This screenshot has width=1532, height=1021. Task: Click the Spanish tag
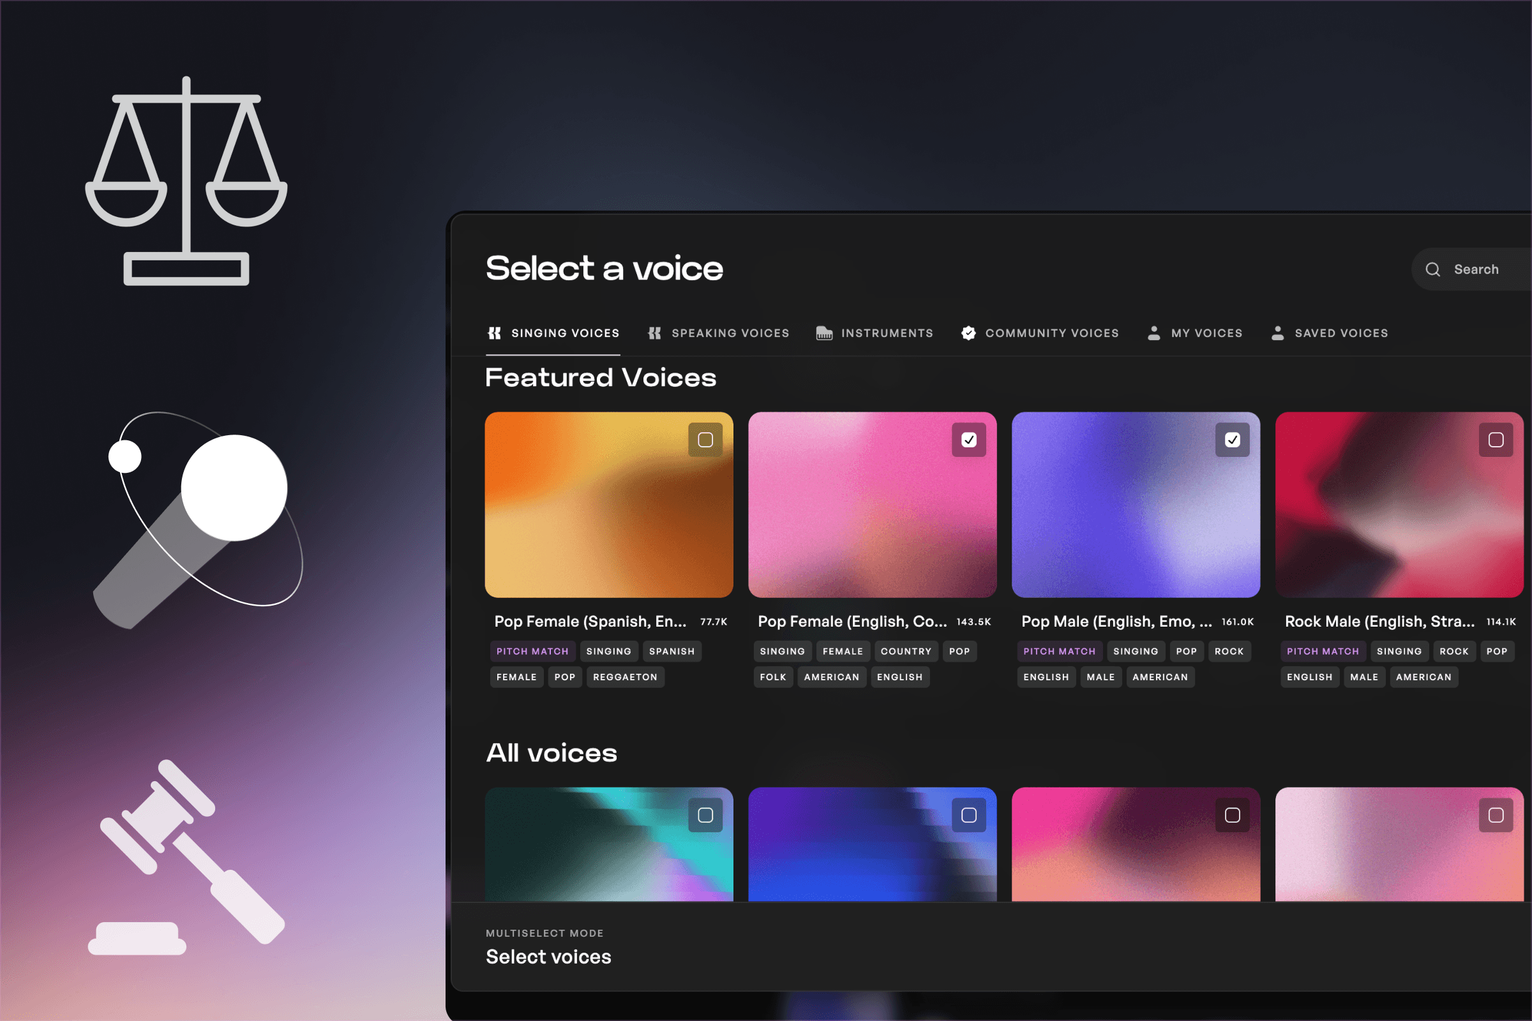click(672, 652)
